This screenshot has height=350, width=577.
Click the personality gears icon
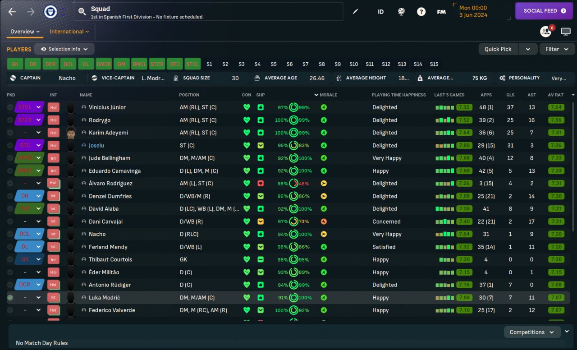click(x=502, y=78)
